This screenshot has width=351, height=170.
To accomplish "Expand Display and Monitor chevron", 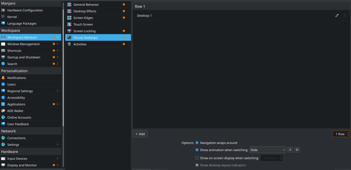I will click(58, 165).
